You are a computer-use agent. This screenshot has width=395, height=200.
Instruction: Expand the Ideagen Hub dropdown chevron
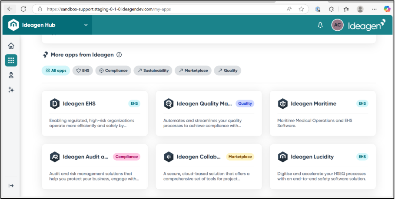click(86, 25)
